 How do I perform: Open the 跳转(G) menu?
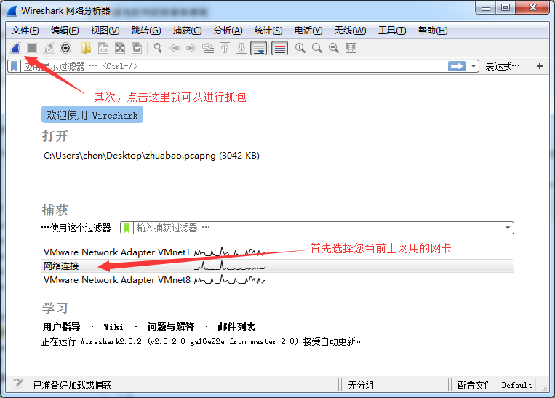[x=146, y=31]
